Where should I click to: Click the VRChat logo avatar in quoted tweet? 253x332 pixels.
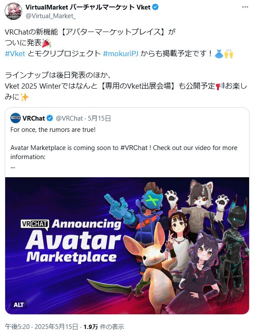(x=16, y=118)
